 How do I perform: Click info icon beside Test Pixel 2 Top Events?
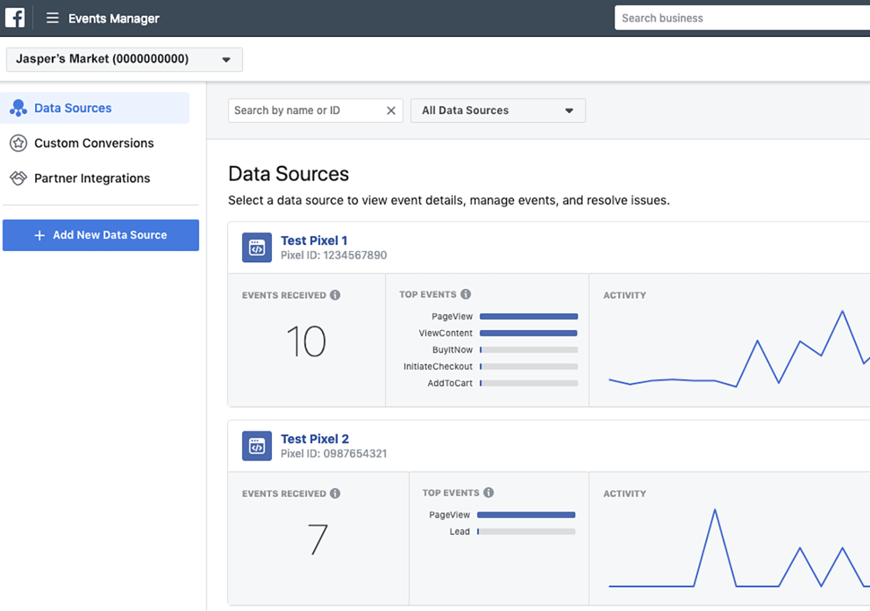(x=489, y=492)
